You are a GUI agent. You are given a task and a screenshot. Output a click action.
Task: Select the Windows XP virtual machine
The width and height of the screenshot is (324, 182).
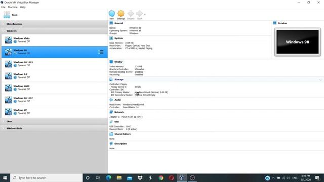55,112
